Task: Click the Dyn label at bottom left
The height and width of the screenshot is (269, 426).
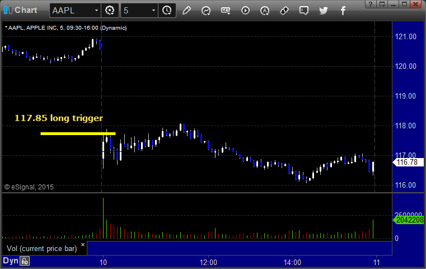Action: pyautogui.click(x=10, y=261)
